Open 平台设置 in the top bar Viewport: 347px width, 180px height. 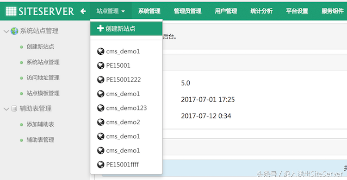pos(297,11)
